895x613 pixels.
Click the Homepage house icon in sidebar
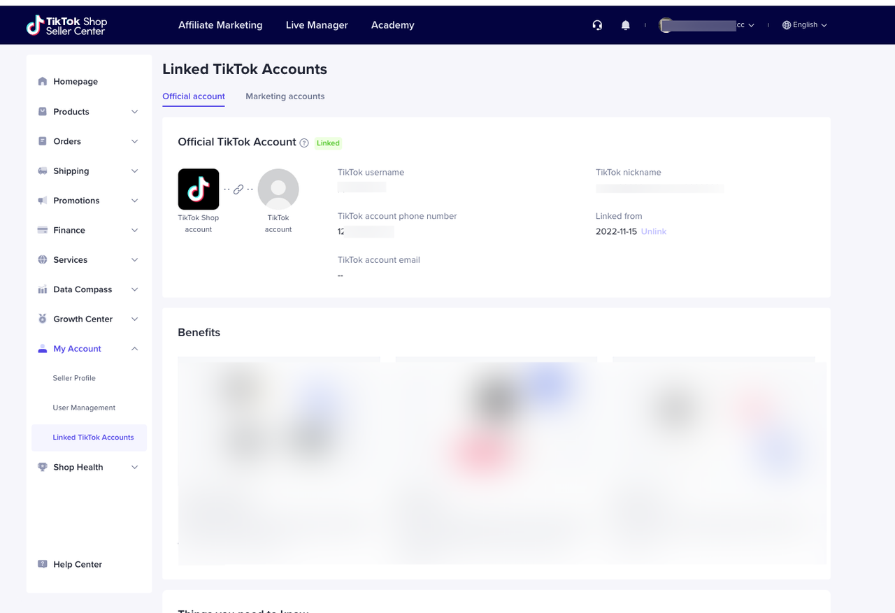pyautogui.click(x=42, y=81)
